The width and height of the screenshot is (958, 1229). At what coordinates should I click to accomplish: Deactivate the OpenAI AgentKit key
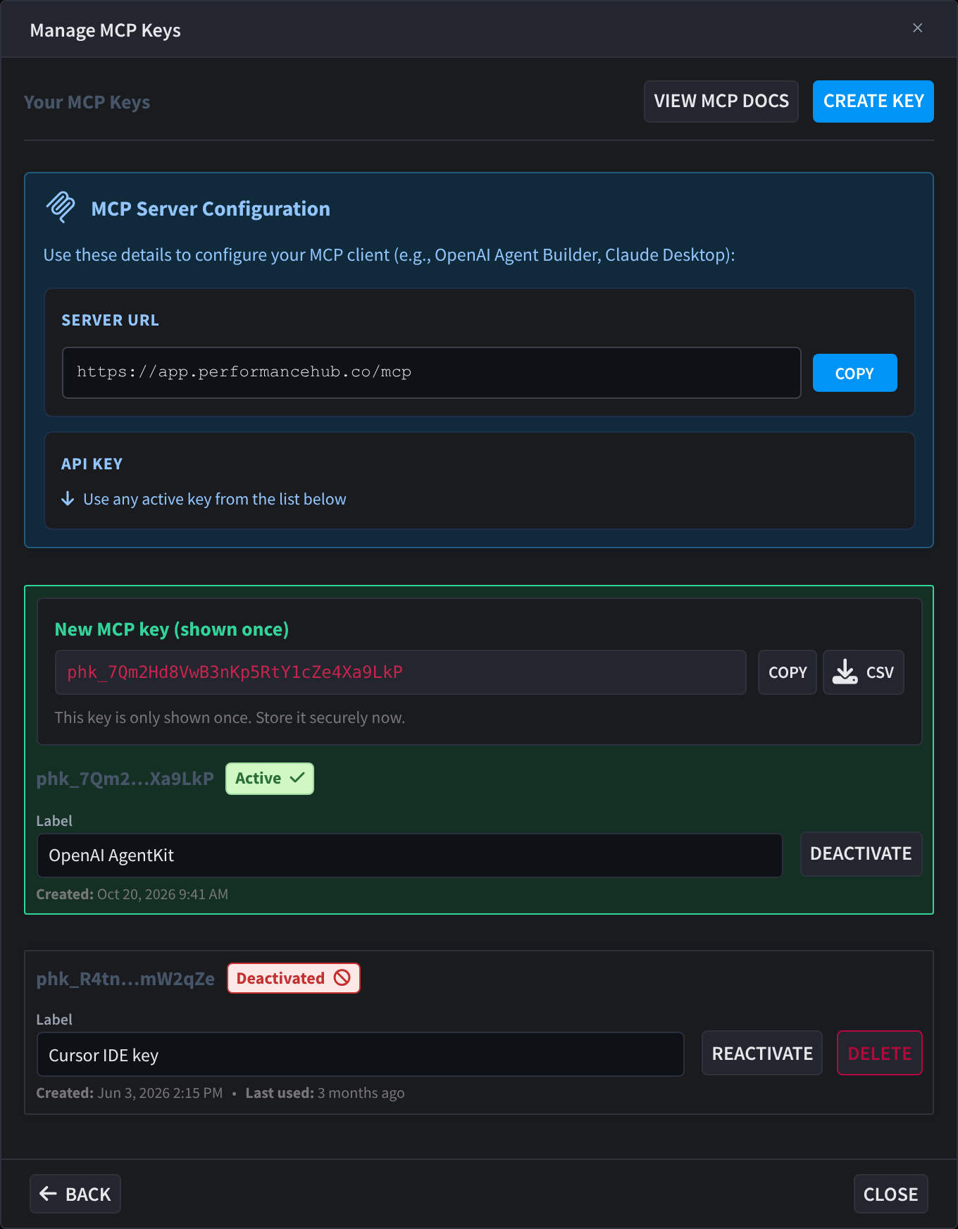861,854
